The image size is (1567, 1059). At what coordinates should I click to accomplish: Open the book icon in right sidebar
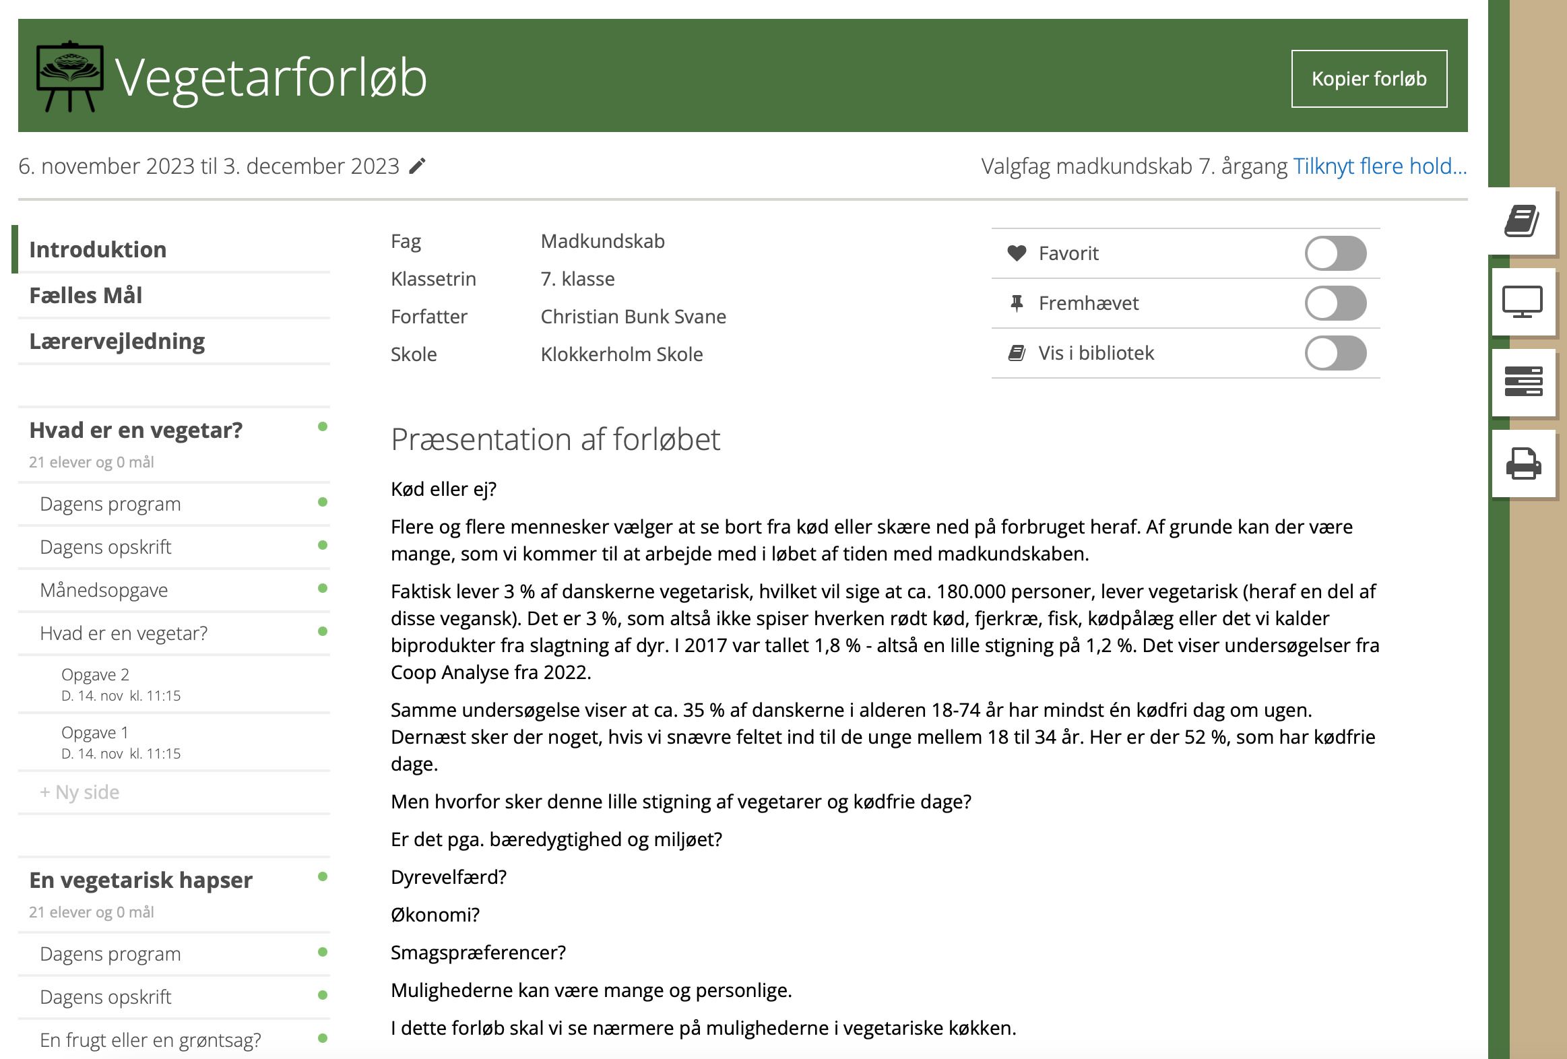point(1523,221)
